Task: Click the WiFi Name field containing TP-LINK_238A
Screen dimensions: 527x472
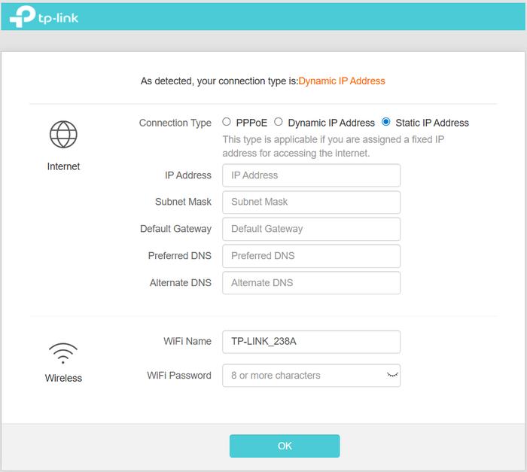Action: 311,342
